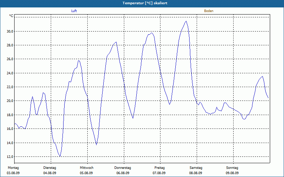Screen dimensions: 284x177
Task: Click the date 03.08.09
Action: (13, 173)
